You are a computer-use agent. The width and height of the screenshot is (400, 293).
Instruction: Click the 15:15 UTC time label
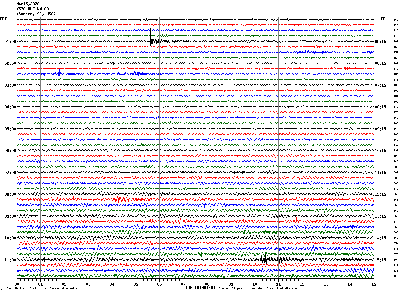[x=380, y=260]
